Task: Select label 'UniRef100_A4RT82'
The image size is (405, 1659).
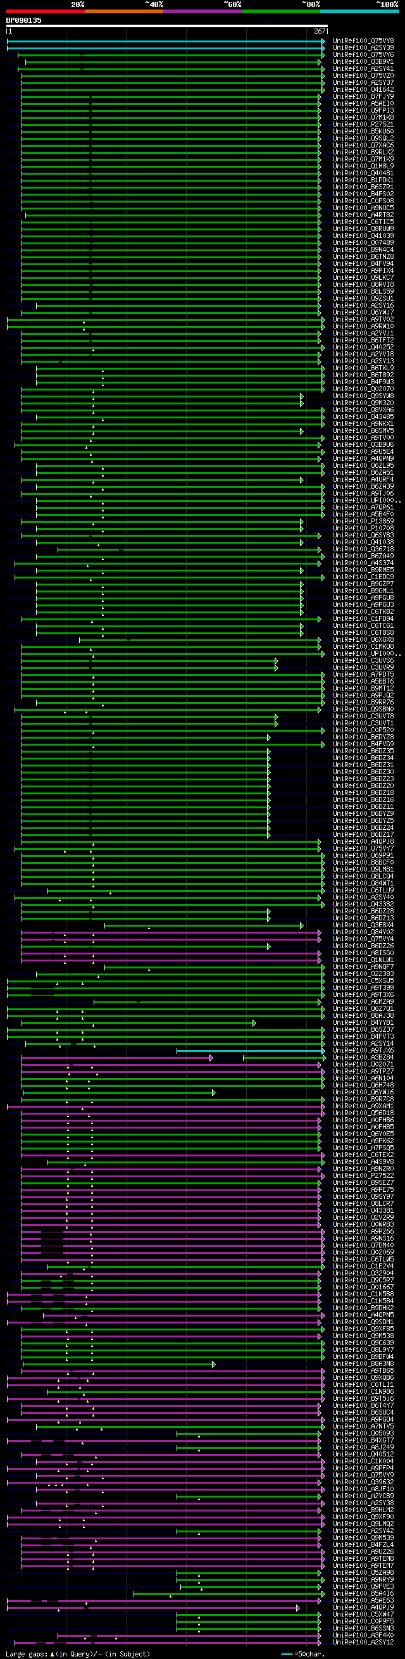Action: 363,215
